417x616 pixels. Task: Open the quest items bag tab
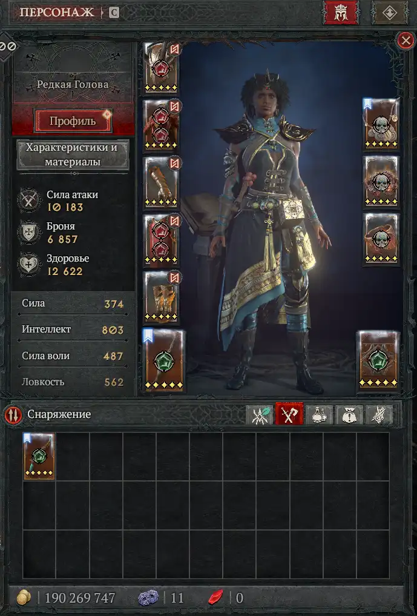coord(349,415)
